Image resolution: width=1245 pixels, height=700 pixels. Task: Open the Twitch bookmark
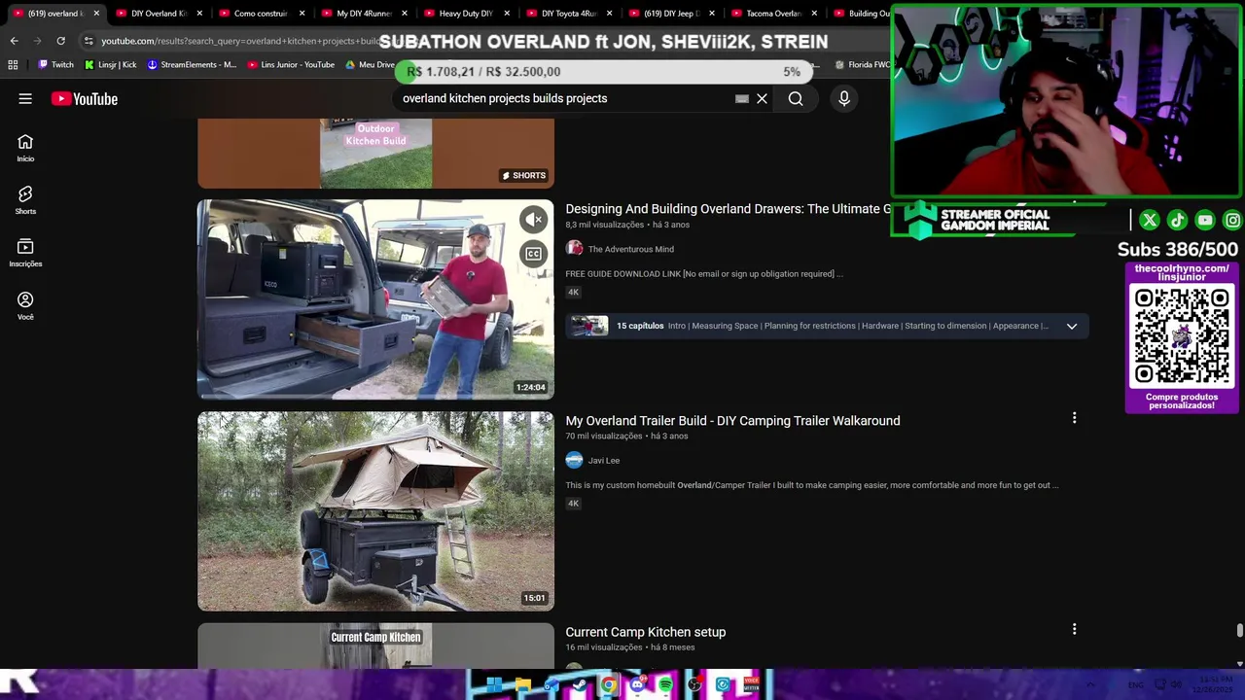[55, 65]
